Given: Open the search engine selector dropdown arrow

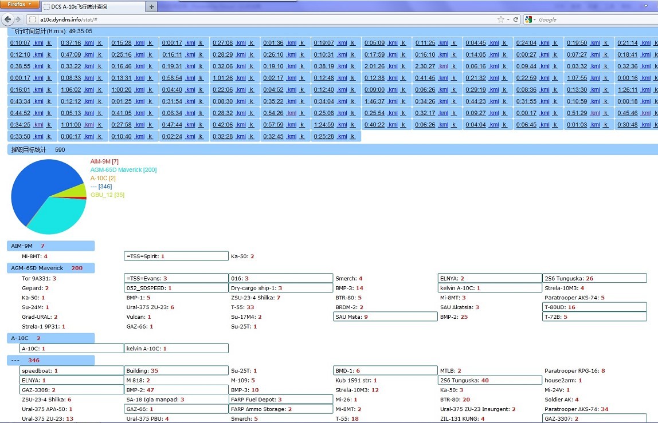Looking at the screenshot, I should pos(535,19).
